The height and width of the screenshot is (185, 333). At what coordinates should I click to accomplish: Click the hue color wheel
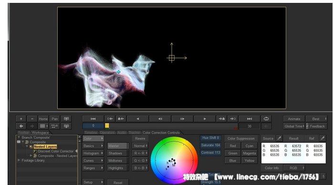coord(174,160)
